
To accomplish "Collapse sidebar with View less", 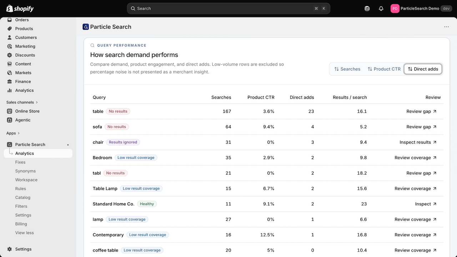I will point(25,233).
